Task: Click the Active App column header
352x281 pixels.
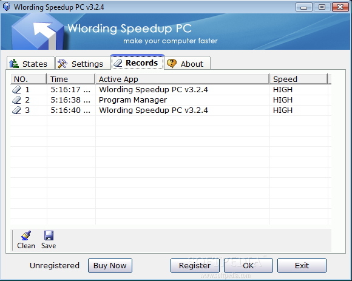Action: 182,79
